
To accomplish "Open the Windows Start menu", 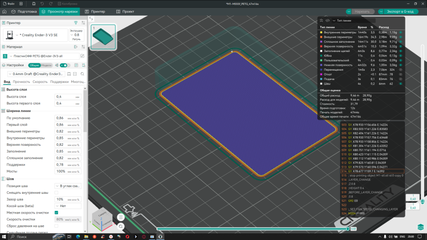I will (4, 237).
